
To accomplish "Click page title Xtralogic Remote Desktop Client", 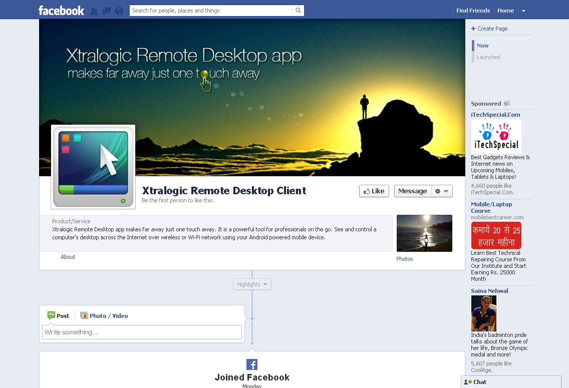I will (x=224, y=190).
